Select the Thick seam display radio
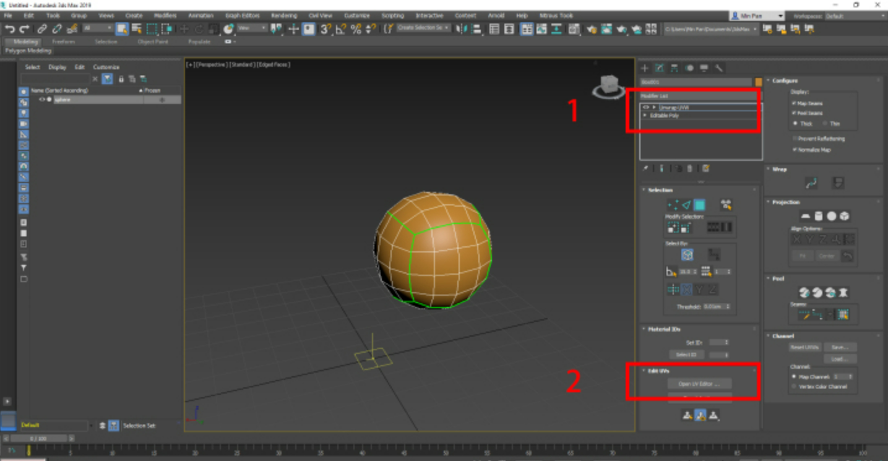The height and width of the screenshot is (461, 888). point(796,124)
